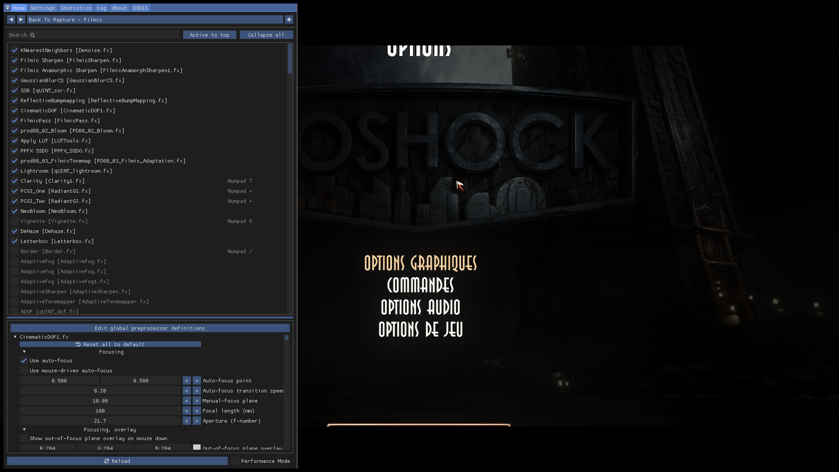Collapse the Focusing section
The width and height of the screenshot is (839, 472).
coord(24,352)
